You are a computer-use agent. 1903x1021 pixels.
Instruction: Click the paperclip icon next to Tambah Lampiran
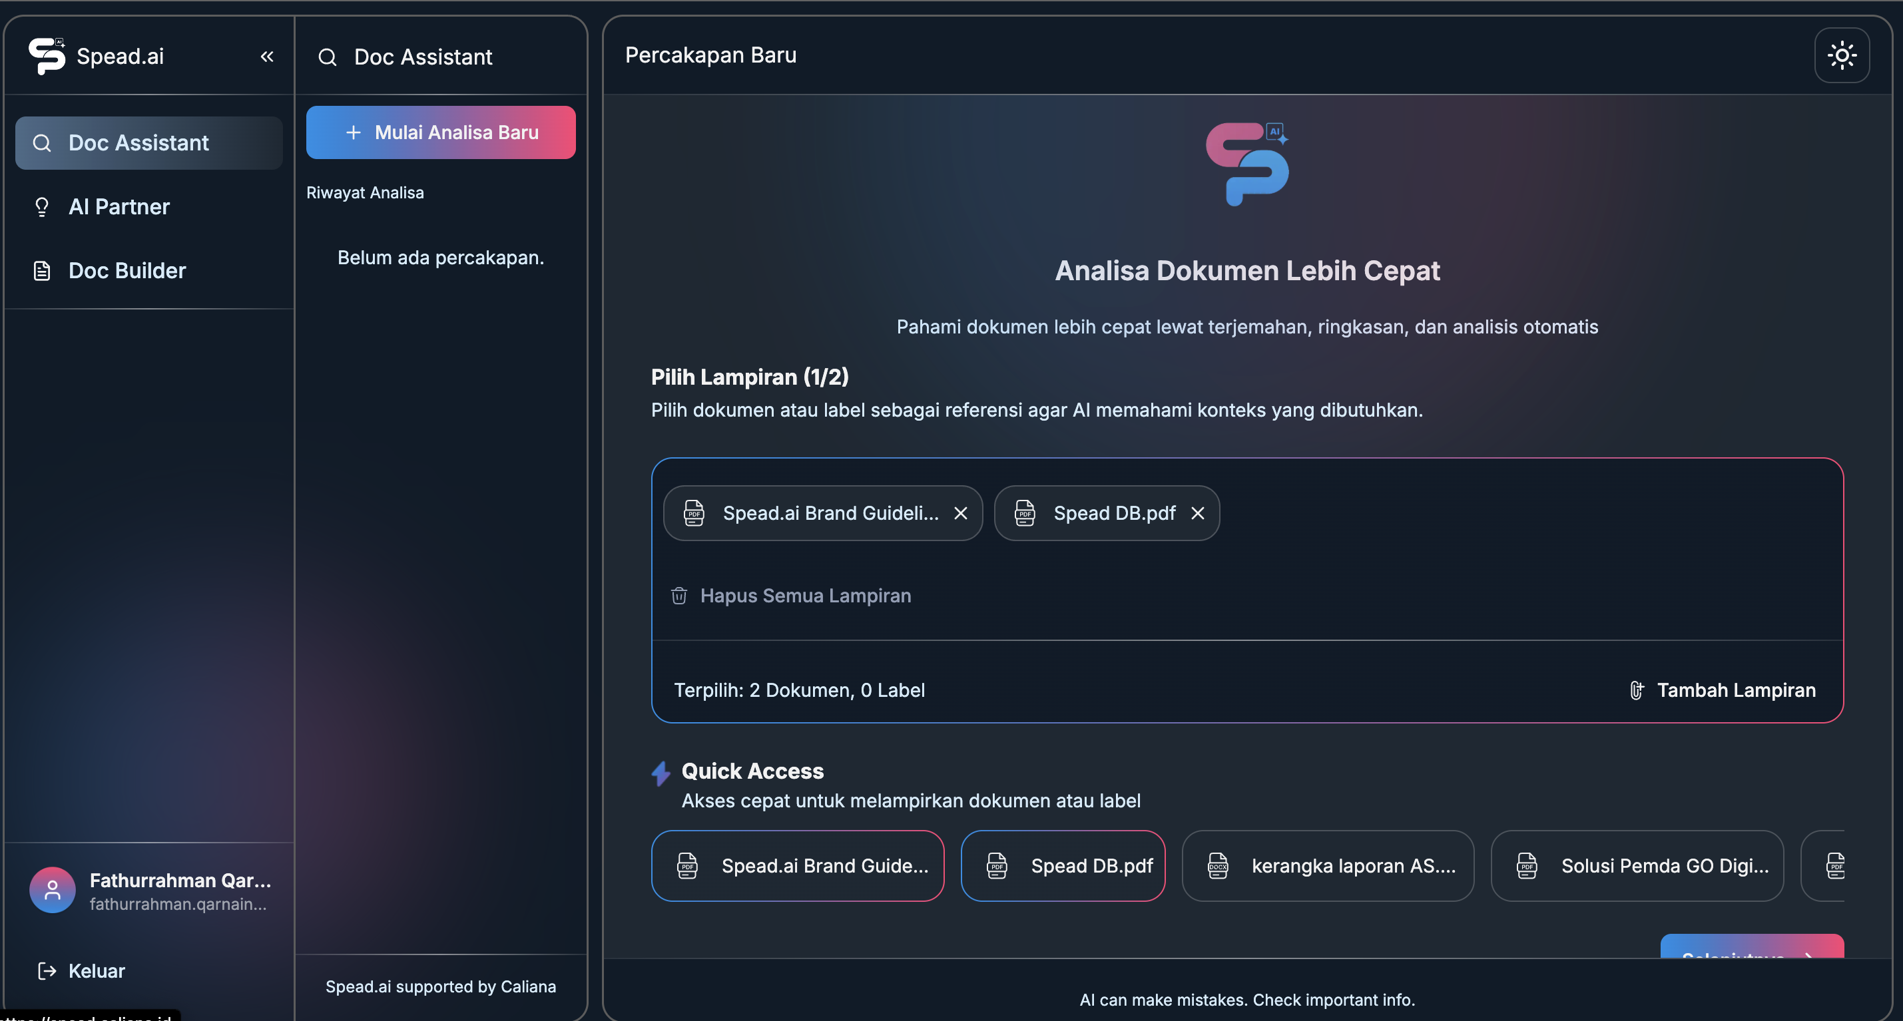1637,690
